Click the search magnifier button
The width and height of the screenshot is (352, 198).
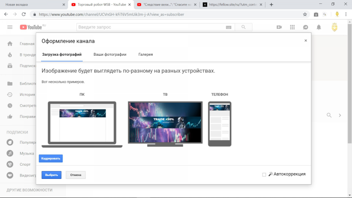[243, 27]
